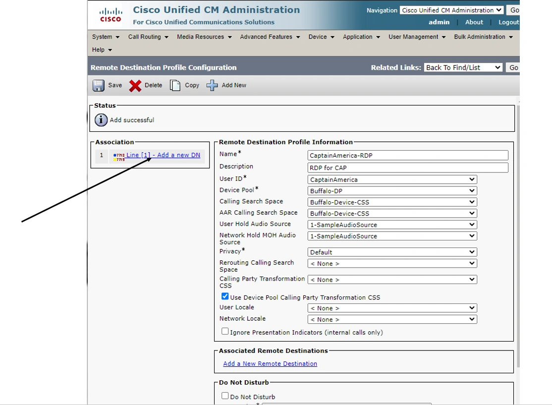552x405 pixels.
Task: Click the Logout link
Action: click(509, 22)
